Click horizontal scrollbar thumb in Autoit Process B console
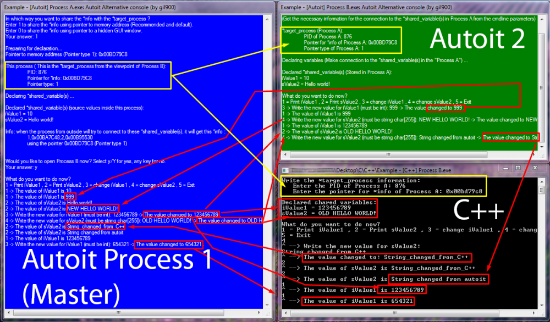Image resolution: width=550 pixels, height=322 pixels. [388, 154]
